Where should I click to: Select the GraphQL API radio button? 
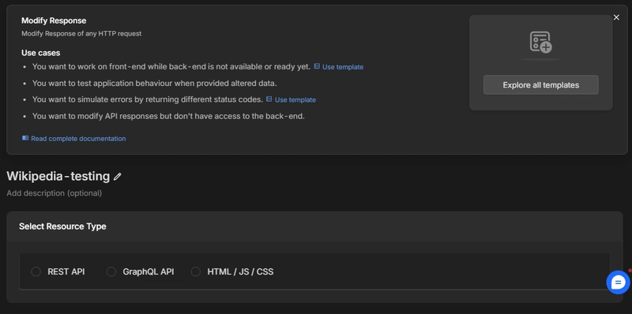(x=111, y=271)
